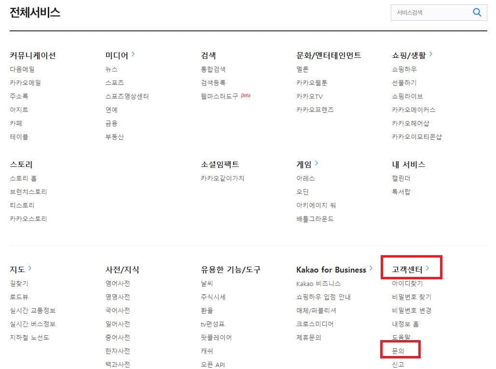Open the 카카오메일 link

click(25, 83)
